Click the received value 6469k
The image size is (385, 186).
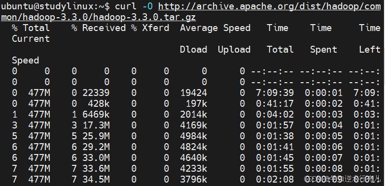(96, 114)
